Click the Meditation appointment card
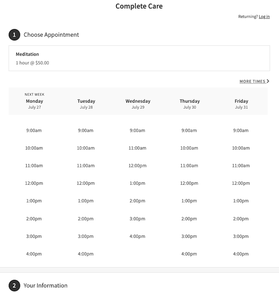The image size is (279, 293). [139, 58]
